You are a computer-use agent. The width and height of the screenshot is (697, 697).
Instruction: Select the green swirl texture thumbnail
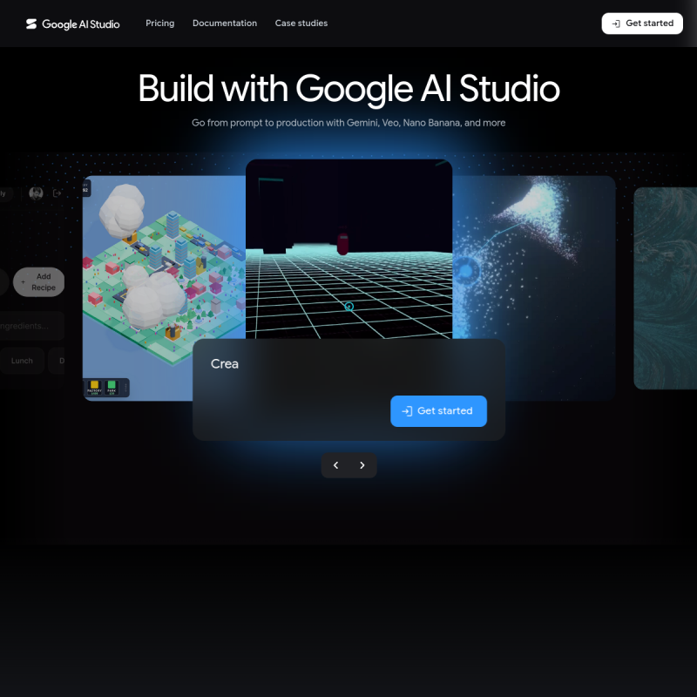coord(665,288)
